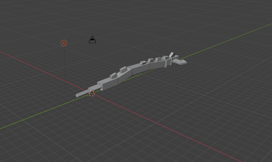Click the tilted block at the model's far end

coord(172,54)
